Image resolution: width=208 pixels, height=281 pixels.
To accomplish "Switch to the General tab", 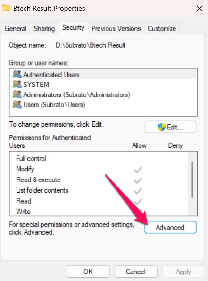I will tap(16, 29).
